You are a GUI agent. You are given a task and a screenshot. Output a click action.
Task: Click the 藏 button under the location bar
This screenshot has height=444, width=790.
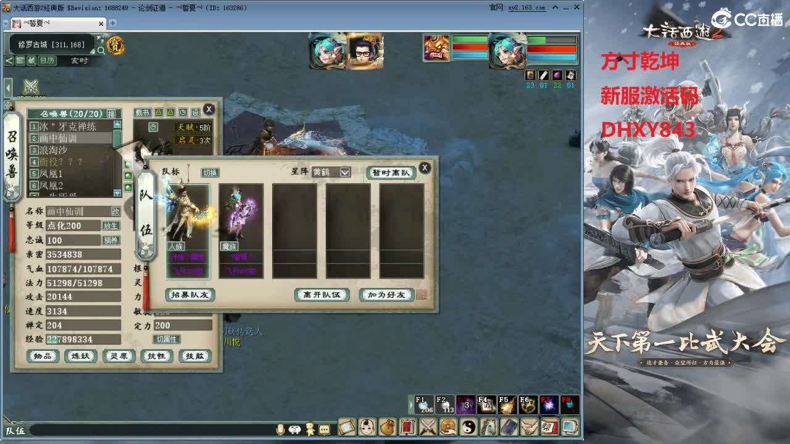(31, 60)
